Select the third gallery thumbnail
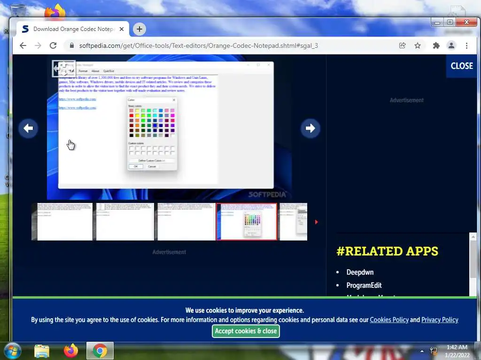The width and height of the screenshot is (481, 360). coord(185,222)
